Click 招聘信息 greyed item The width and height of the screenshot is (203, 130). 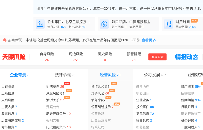pos(188,93)
